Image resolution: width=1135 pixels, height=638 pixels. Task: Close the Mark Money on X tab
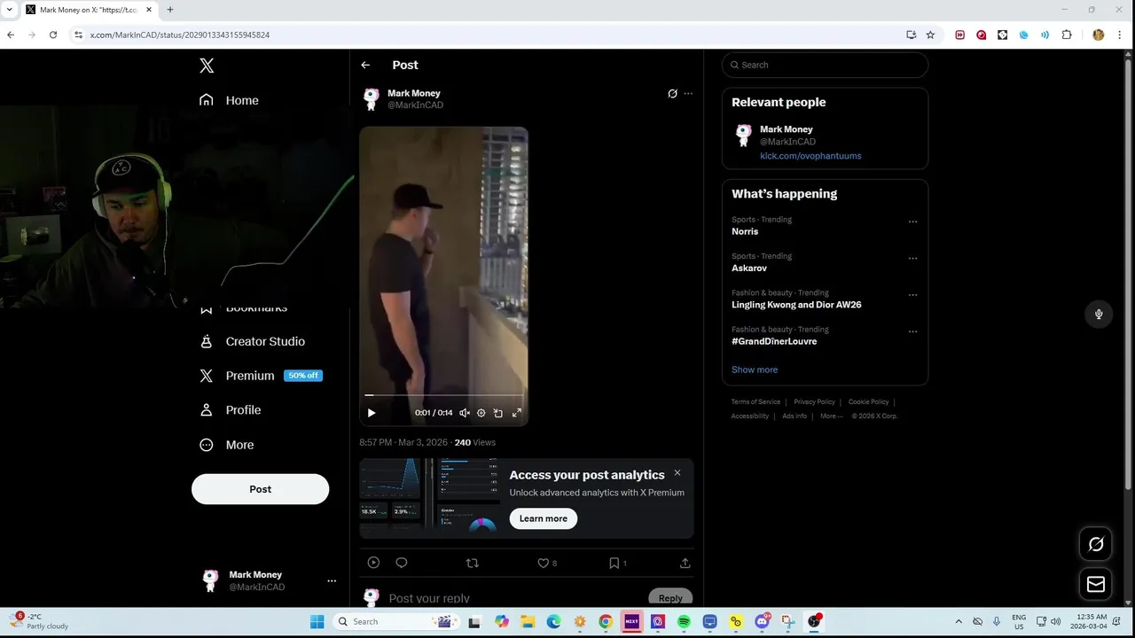pos(149,10)
